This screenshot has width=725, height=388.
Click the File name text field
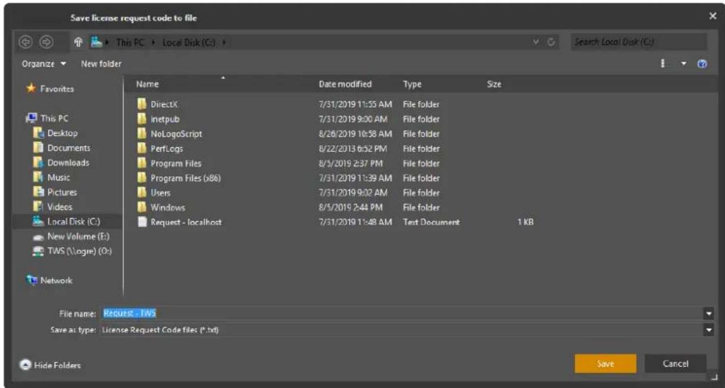(x=400, y=313)
